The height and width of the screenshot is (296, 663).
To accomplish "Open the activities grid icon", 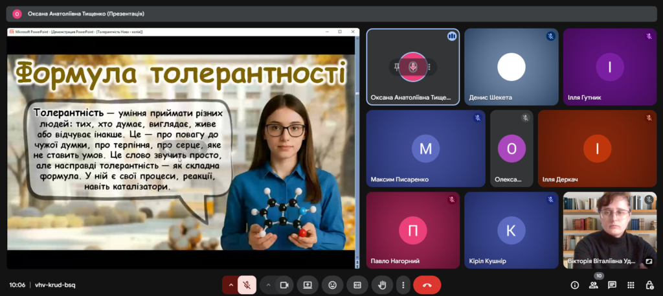I will (x=631, y=285).
